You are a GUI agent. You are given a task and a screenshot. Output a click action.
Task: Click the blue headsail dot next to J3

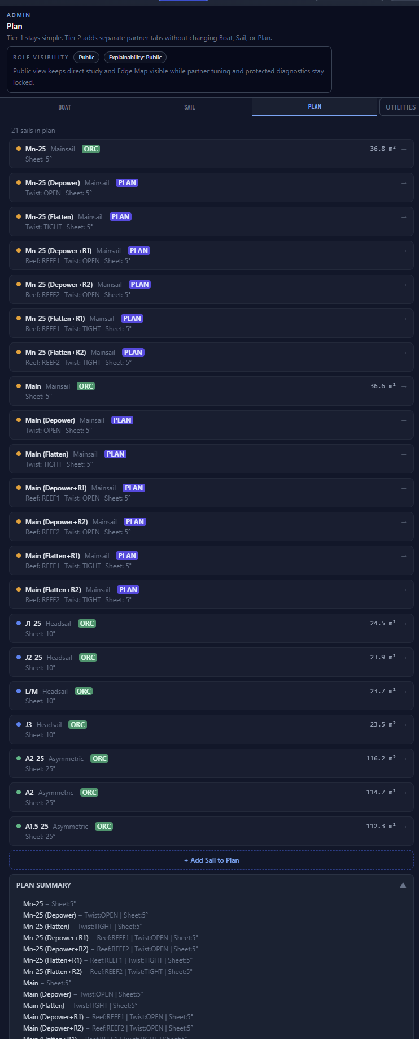pyautogui.click(x=18, y=724)
